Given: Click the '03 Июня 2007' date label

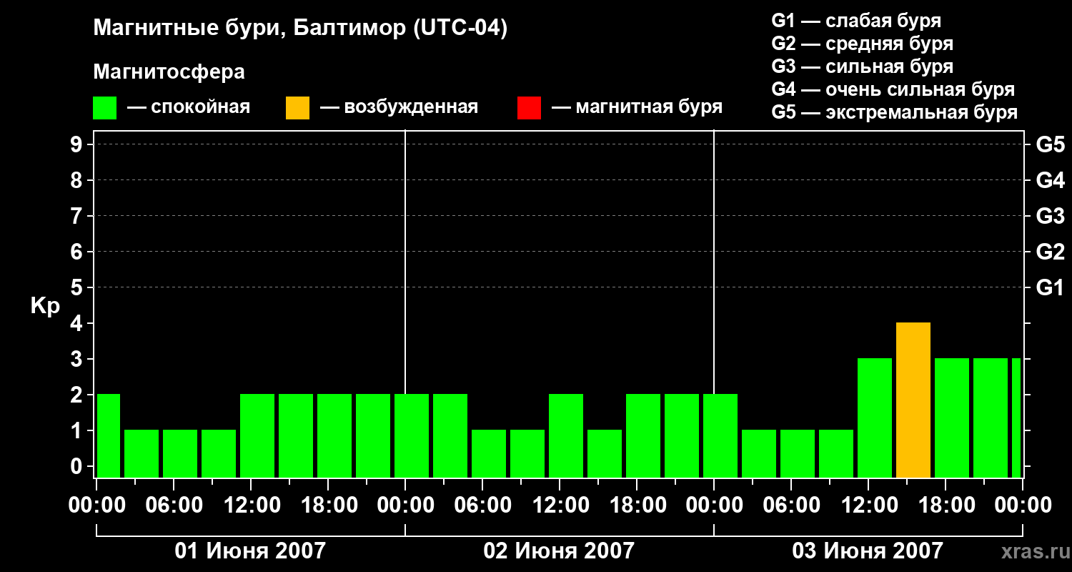Looking at the screenshot, I should point(868,551).
